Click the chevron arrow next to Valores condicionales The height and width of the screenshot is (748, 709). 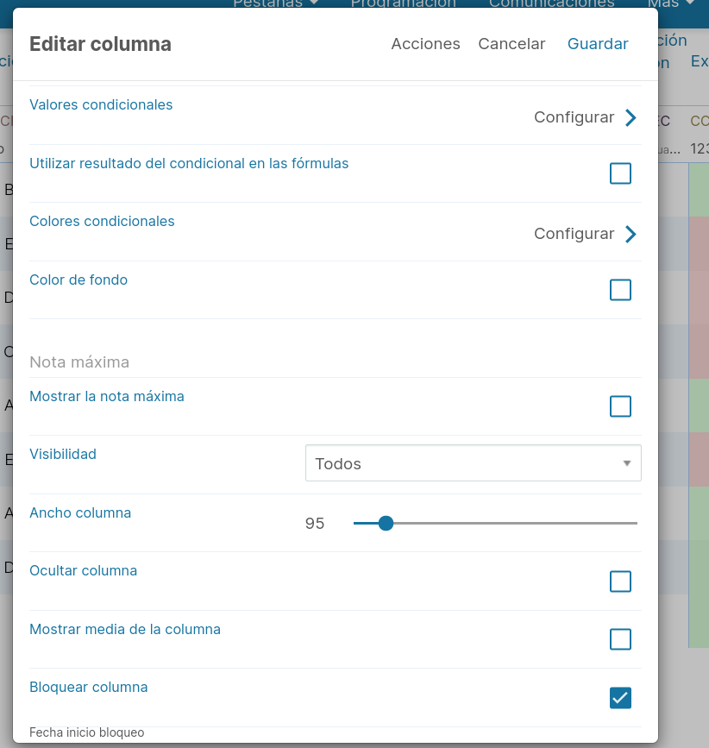[631, 117]
